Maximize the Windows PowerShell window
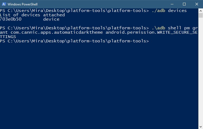Viewport: 203px width, 129px height. (184, 4)
